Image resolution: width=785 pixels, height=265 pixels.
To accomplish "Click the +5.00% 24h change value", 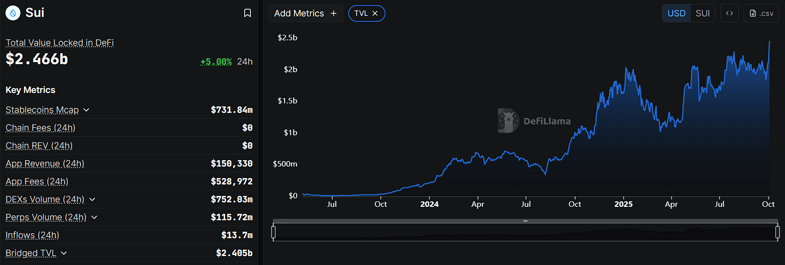I will click(x=216, y=62).
